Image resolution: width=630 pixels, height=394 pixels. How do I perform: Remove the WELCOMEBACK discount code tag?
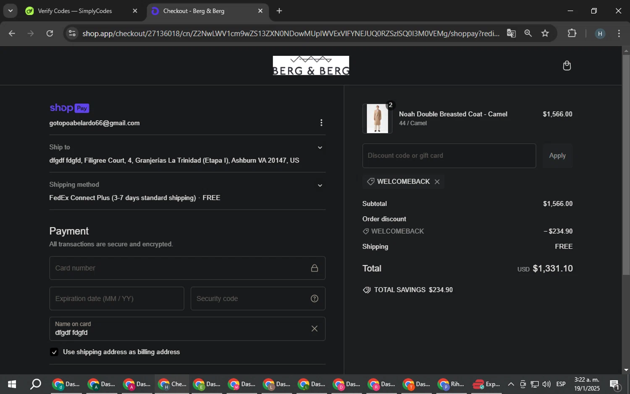coord(437,181)
